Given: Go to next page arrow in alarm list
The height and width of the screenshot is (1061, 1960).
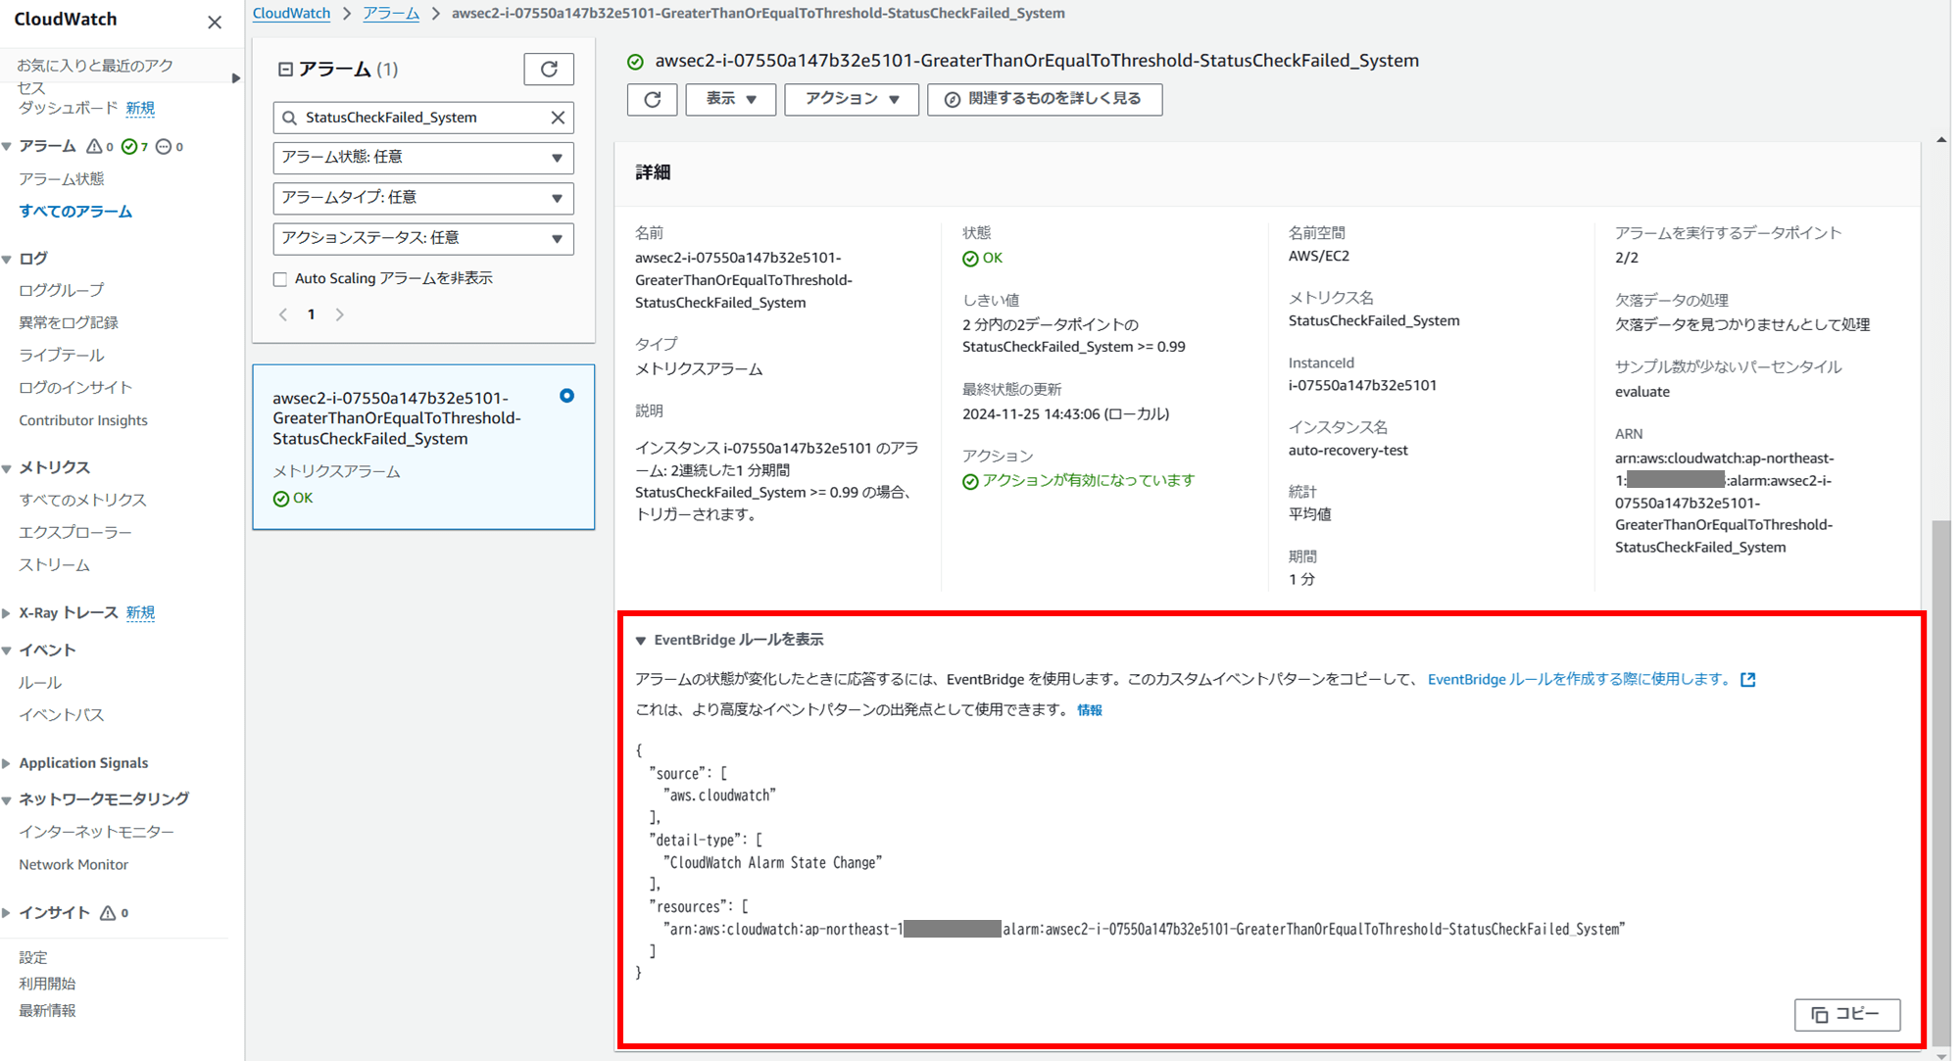Looking at the screenshot, I should click(x=340, y=314).
